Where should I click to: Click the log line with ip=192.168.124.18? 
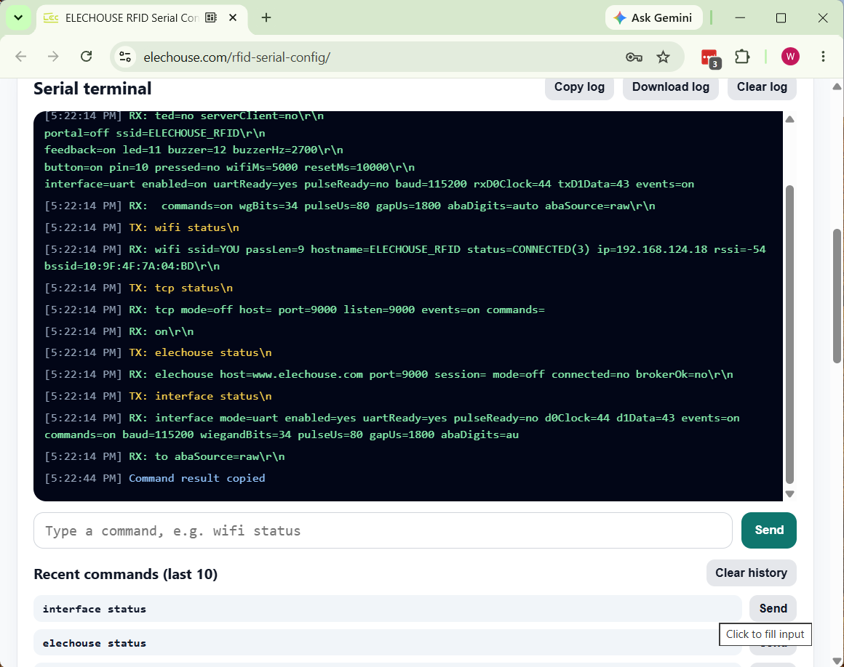(x=405, y=257)
